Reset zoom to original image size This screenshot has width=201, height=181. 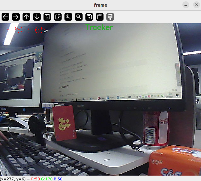click(47, 17)
